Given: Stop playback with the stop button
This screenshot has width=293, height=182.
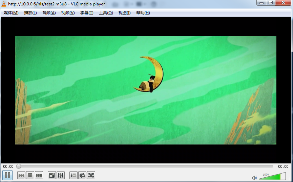Looking at the screenshot, I should pos(30,175).
